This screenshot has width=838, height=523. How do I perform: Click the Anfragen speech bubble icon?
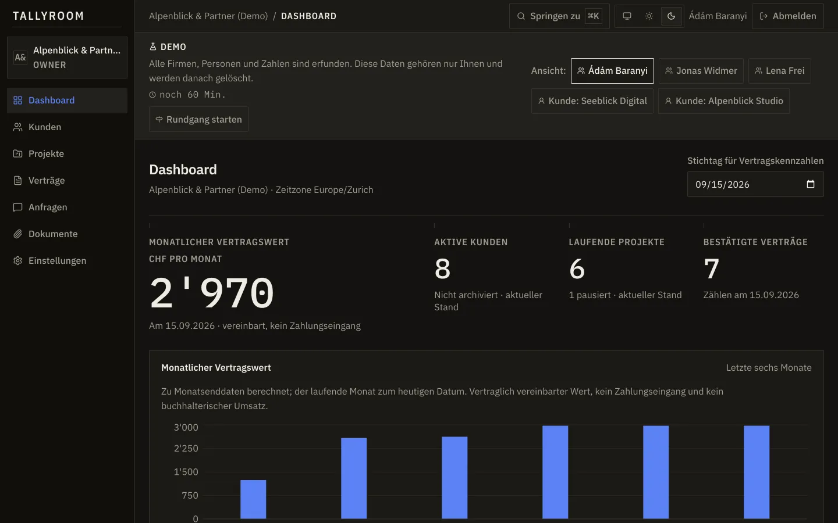coord(18,207)
